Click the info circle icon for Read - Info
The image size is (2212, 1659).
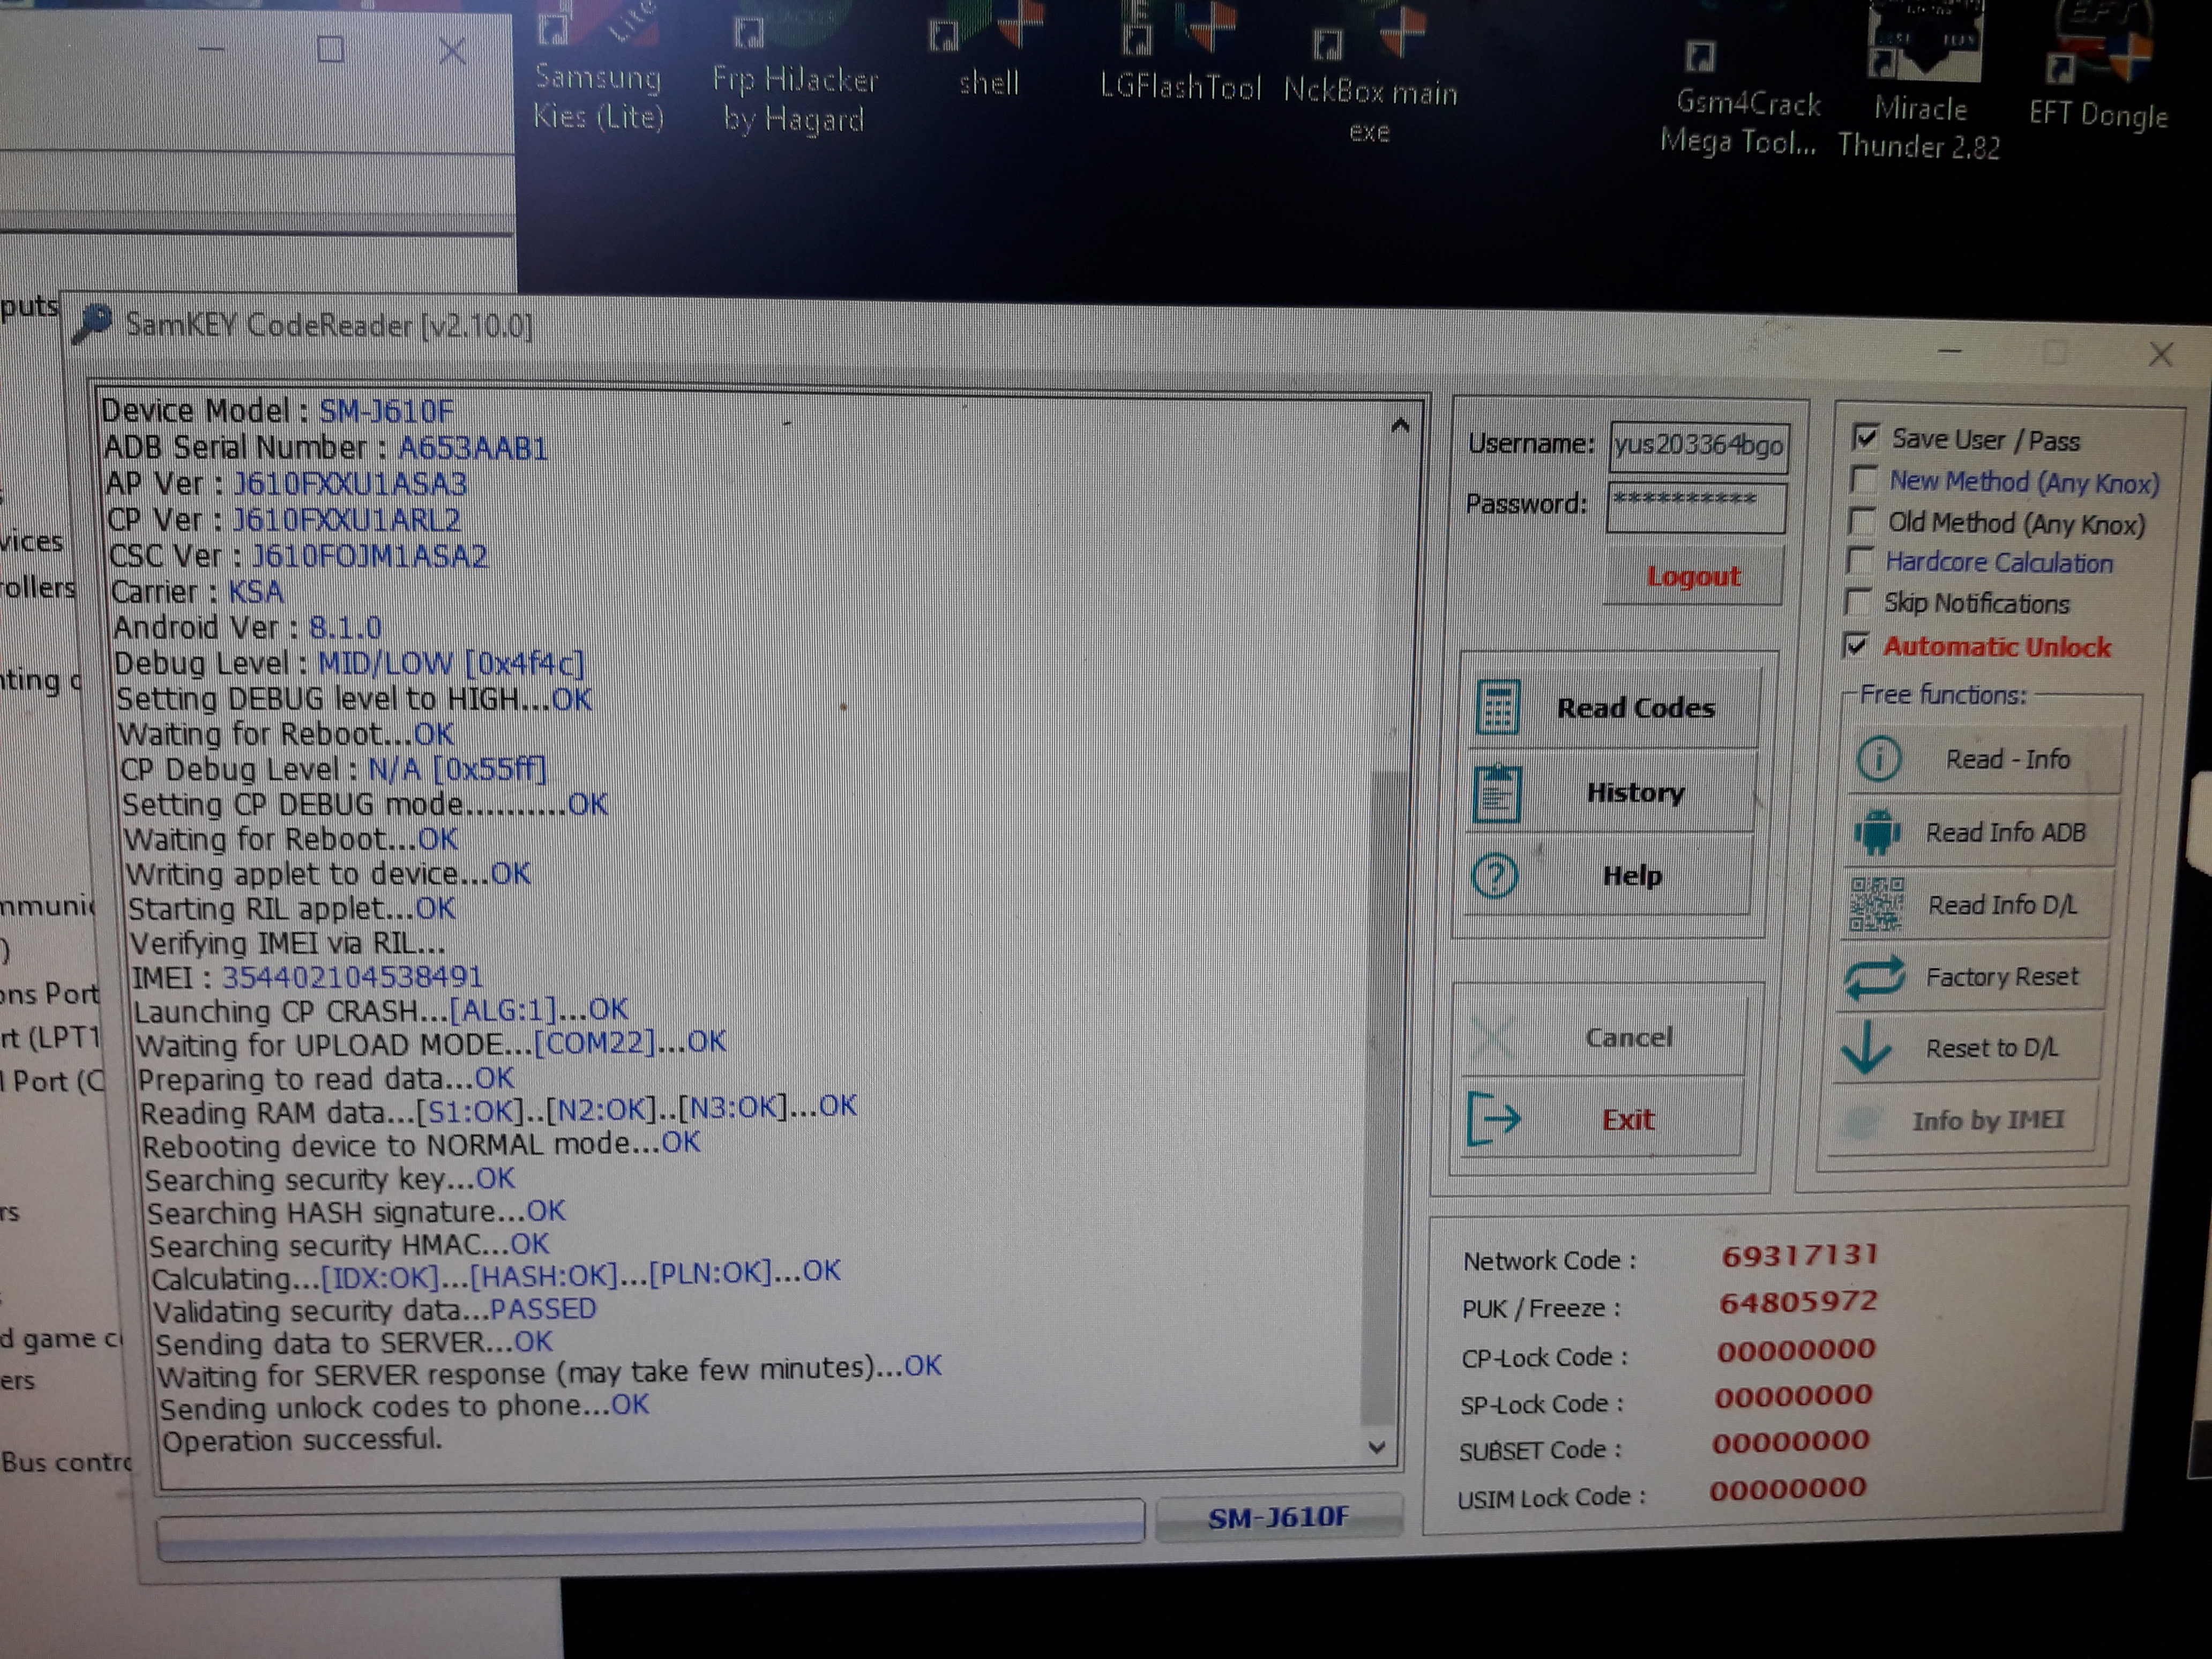pyautogui.click(x=1879, y=759)
